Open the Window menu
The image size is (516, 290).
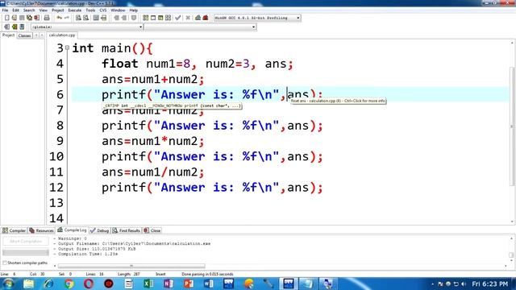118,10
